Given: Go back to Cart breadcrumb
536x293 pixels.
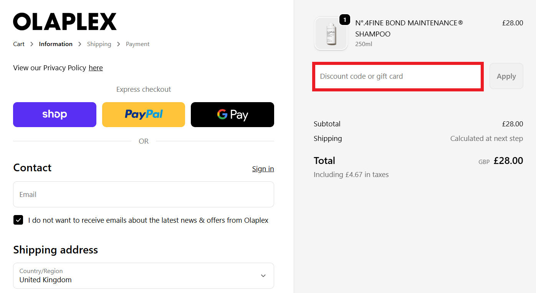Looking at the screenshot, I should click(x=19, y=44).
